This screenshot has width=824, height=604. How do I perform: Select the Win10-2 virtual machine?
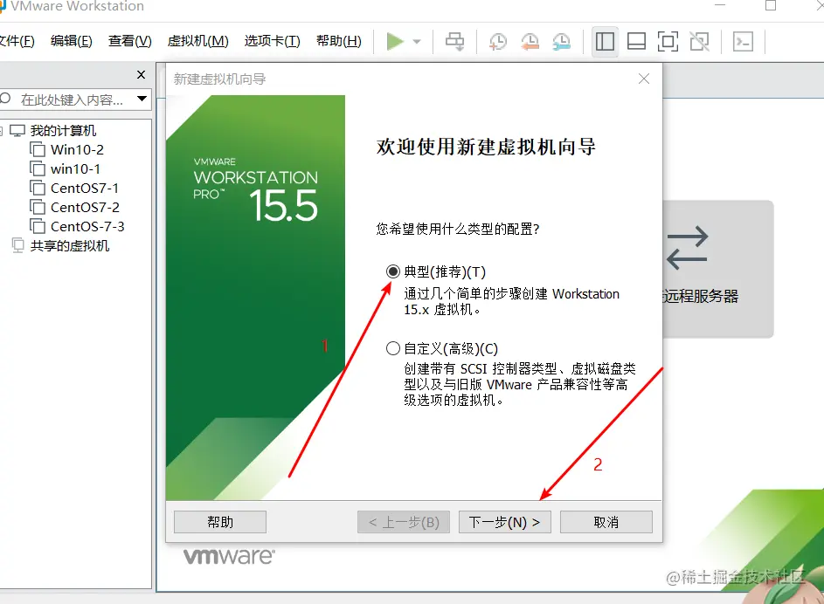click(77, 149)
